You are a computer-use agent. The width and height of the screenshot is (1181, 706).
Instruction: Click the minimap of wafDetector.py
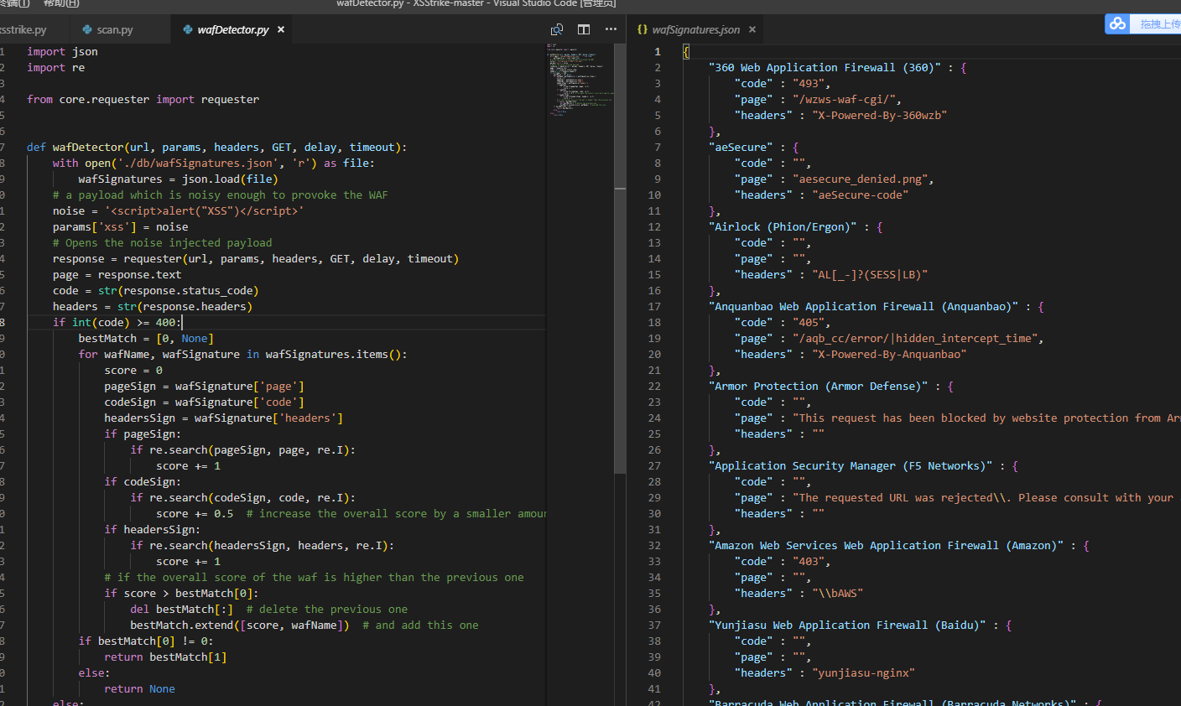pyautogui.click(x=580, y=80)
